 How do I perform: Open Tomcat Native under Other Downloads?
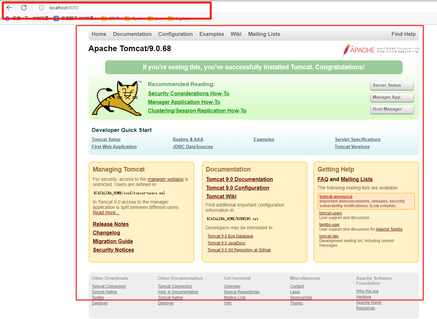104,292
